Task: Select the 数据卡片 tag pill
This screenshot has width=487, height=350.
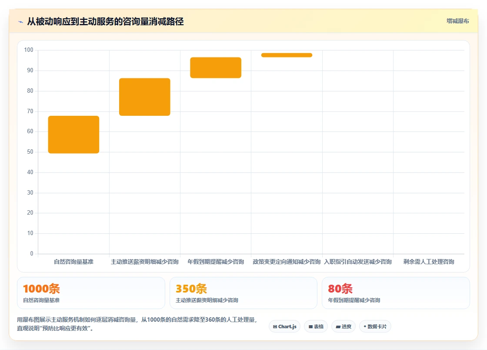Action: (375, 326)
